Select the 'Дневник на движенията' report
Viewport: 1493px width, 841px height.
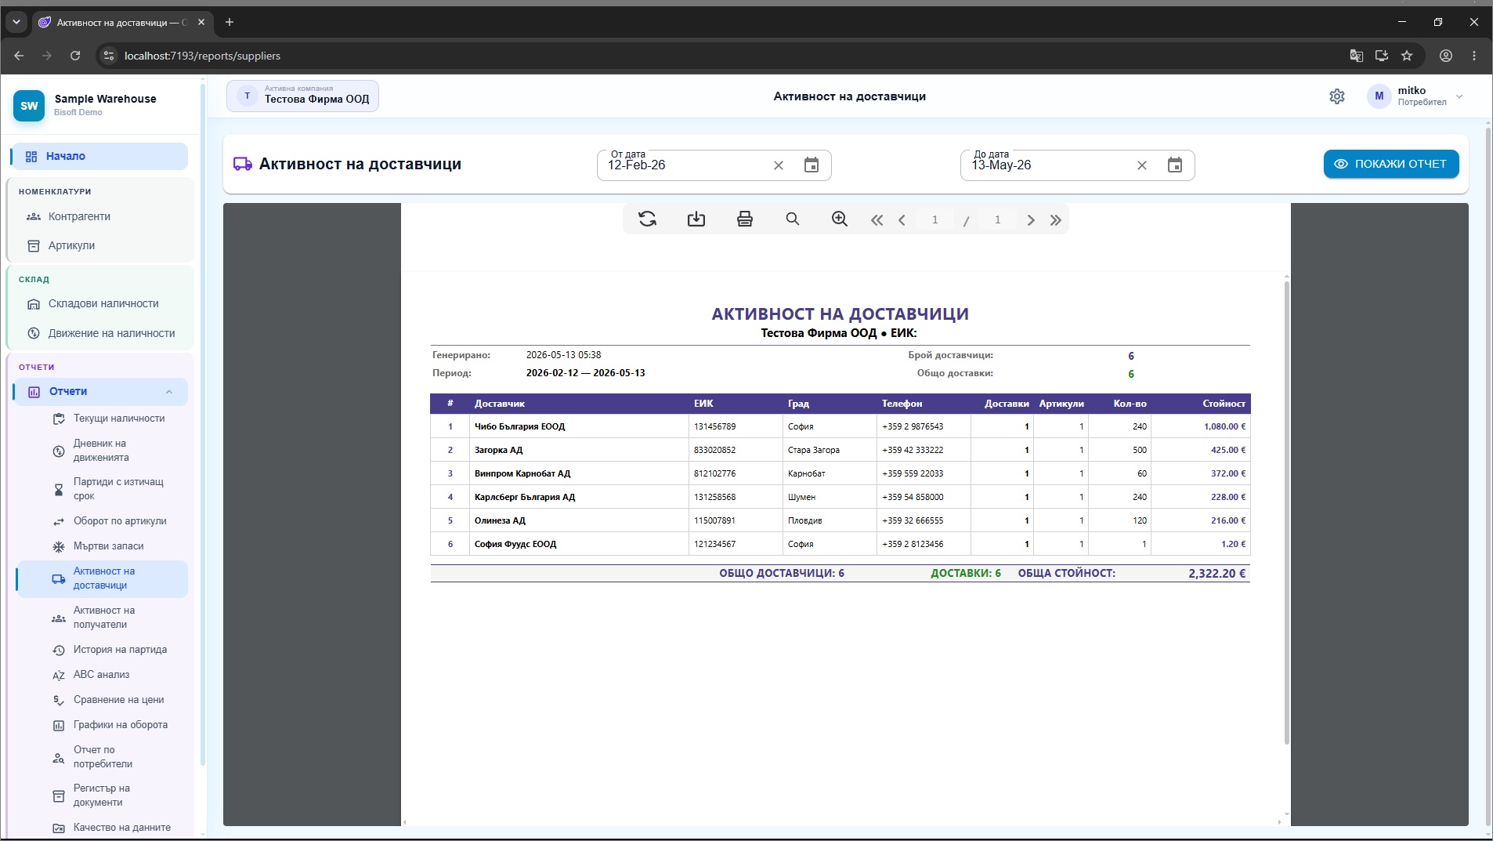[101, 451]
